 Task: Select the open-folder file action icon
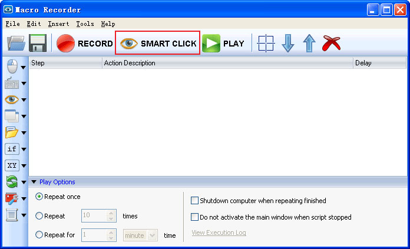12,132
